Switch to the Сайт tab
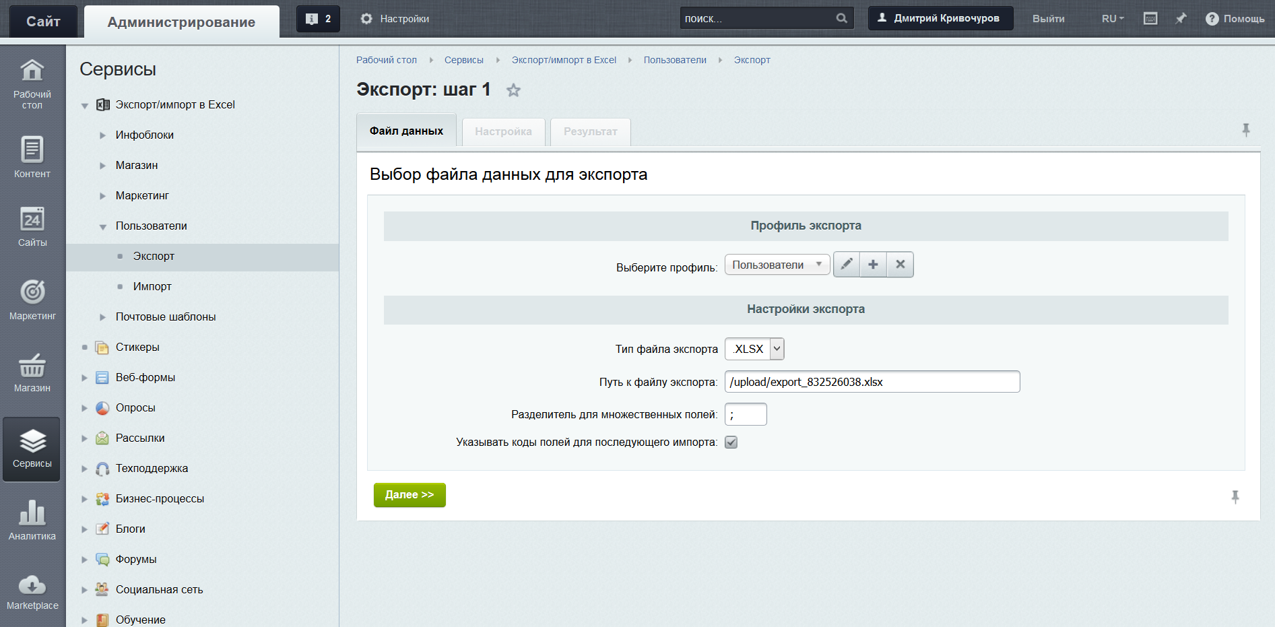This screenshot has height=627, width=1275. [x=43, y=22]
